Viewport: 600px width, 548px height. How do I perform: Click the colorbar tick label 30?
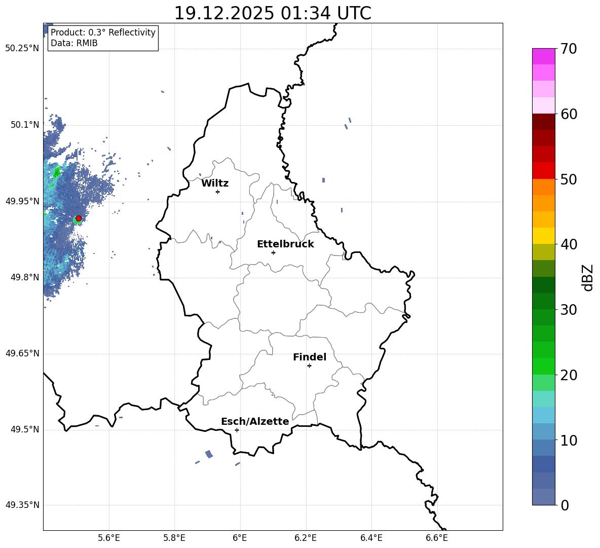point(569,310)
